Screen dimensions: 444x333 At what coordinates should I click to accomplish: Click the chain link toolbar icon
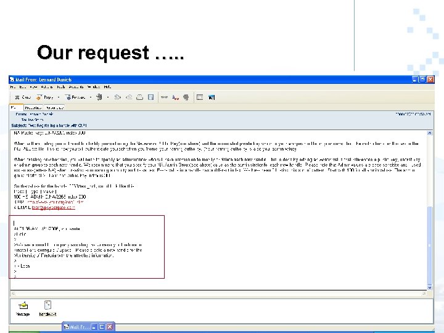(x=164, y=97)
